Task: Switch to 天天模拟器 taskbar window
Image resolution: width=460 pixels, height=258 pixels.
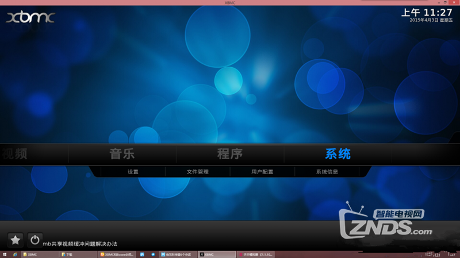Action: point(256,255)
